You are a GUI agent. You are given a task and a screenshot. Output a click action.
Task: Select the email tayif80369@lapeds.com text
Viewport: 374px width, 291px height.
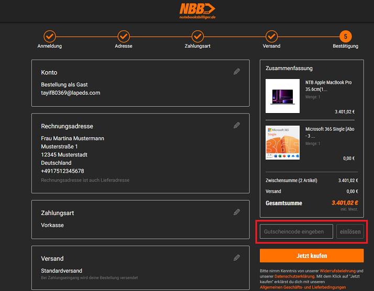tap(71, 93)
